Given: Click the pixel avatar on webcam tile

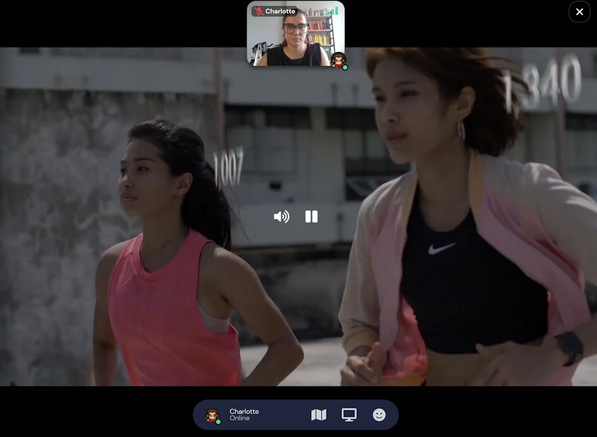Looking at the screenshot, I should coord(338,60).
